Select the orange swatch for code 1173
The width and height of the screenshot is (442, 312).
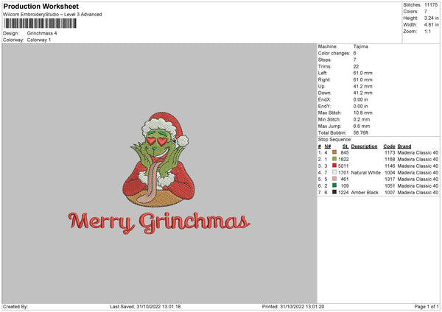tap(334, 152)
